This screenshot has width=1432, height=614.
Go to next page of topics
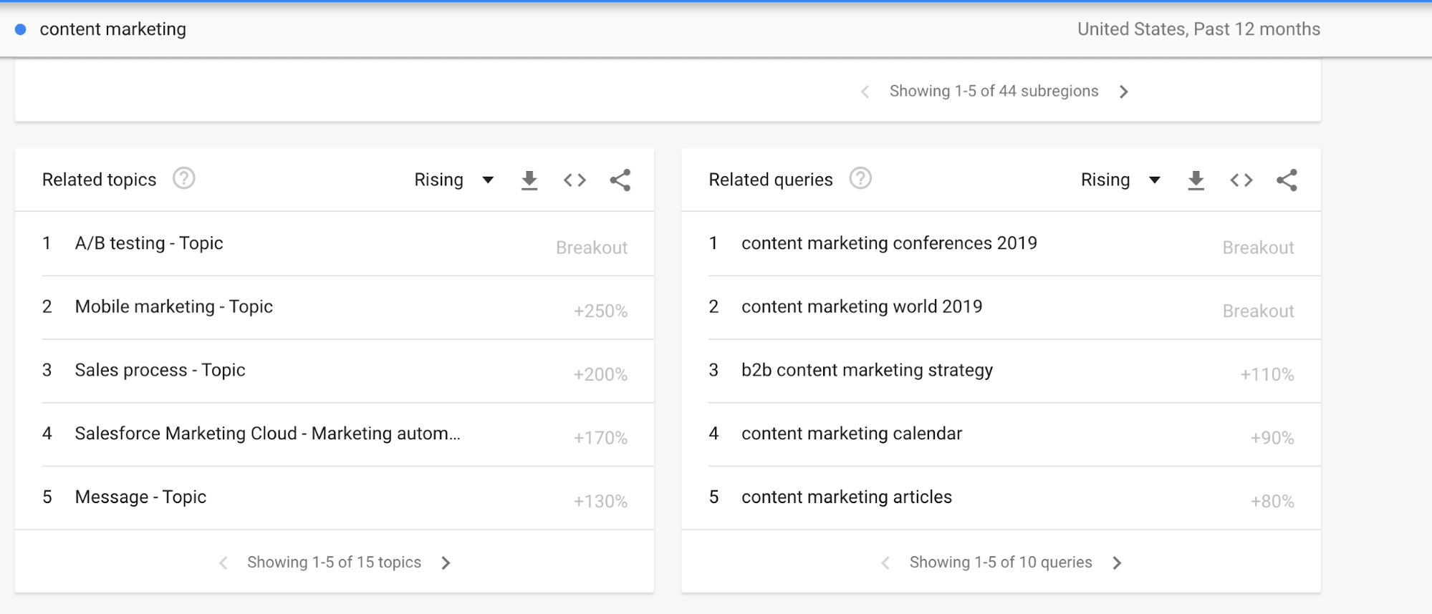(x=446, y=563)
